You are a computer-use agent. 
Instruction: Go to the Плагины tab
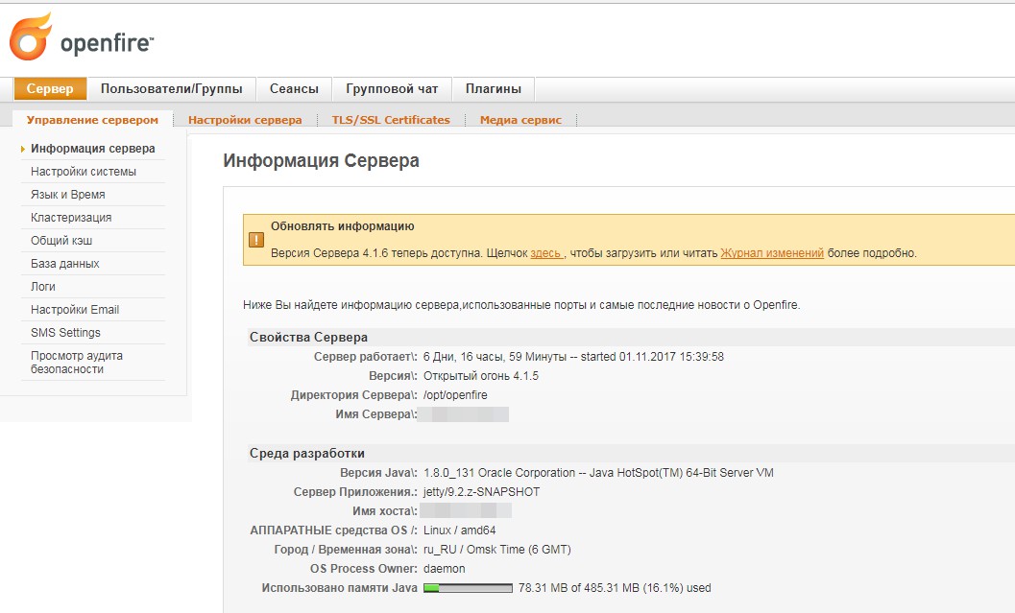494,88
